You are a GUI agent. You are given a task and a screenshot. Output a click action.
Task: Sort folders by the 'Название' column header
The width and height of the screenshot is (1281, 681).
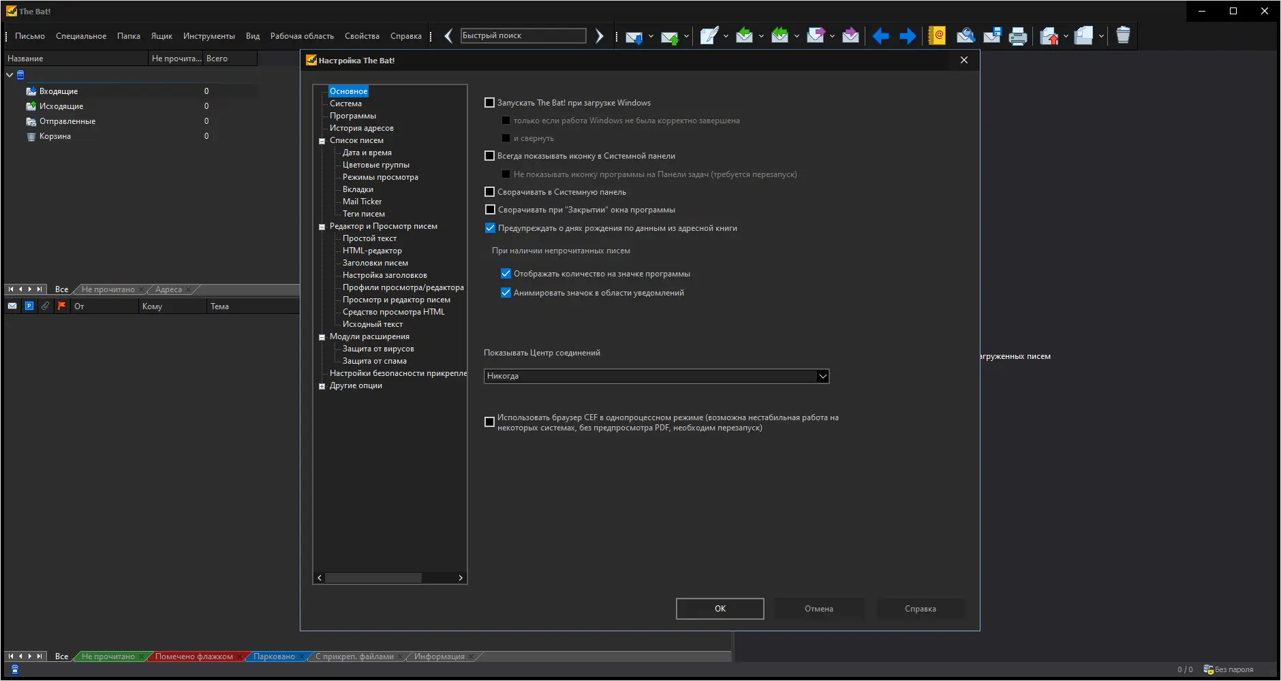coord(76,59)
